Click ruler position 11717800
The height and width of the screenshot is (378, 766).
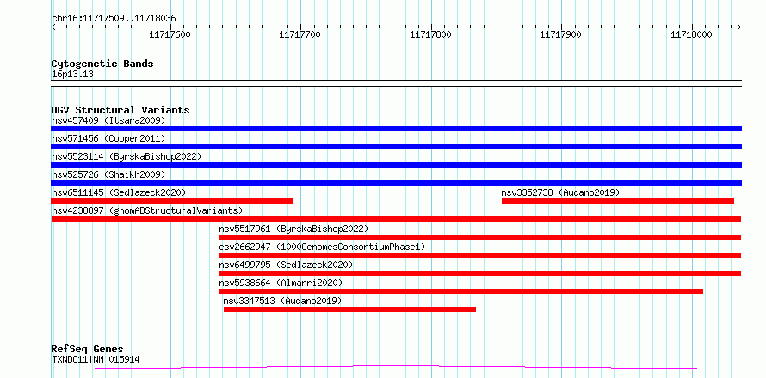(430, 34)
